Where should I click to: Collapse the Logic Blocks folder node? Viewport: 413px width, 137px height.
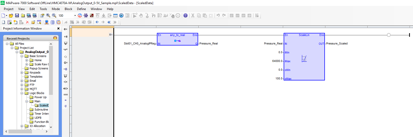(x=22, y=93)
